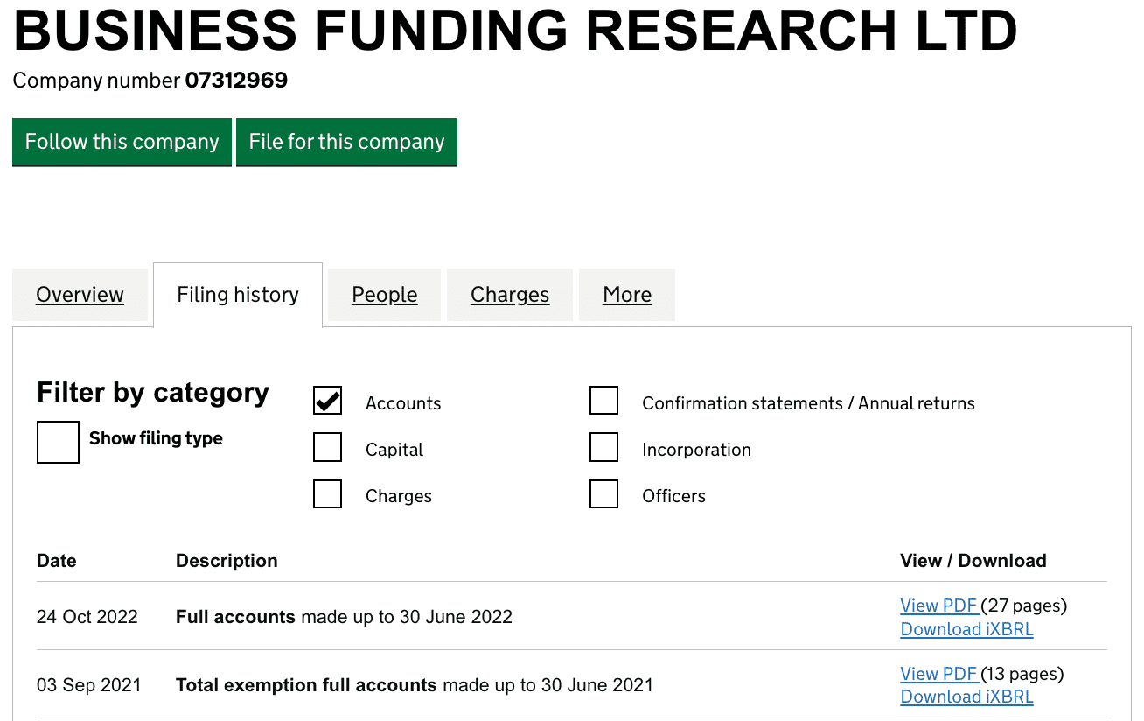The width and height of the screenshot is (1144, 721).
Task: Open the Overview tab
Action: tap(80, 295)
